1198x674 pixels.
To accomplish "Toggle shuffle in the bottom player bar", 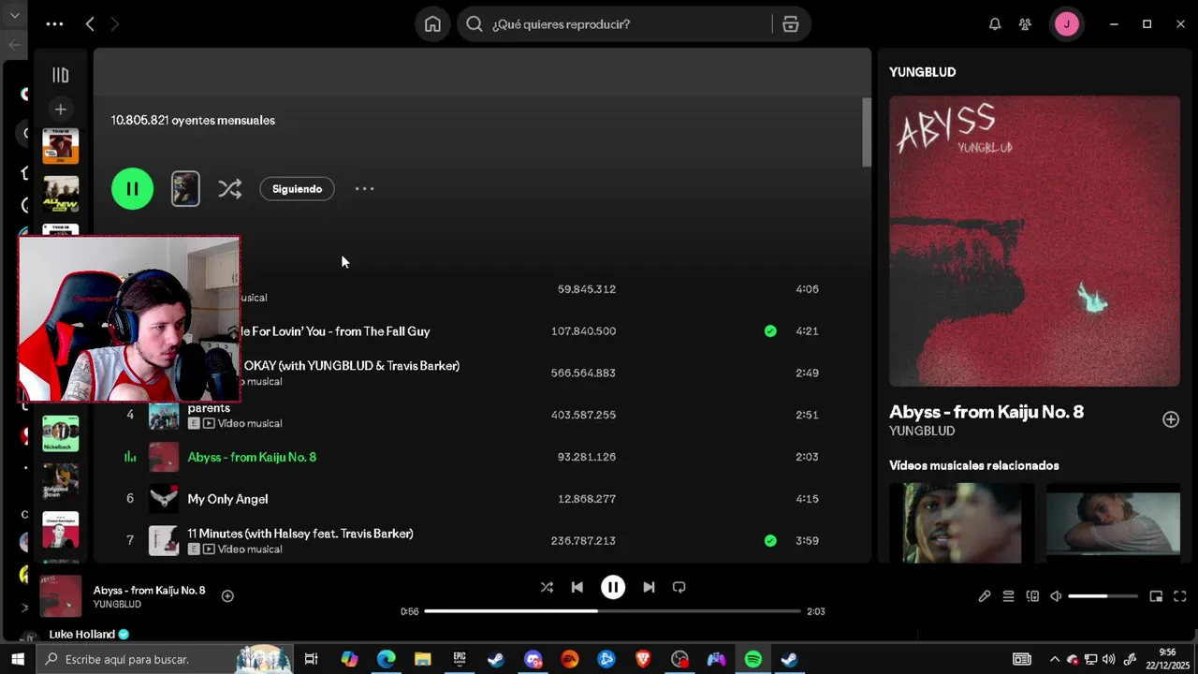I will tap(547, 587).
